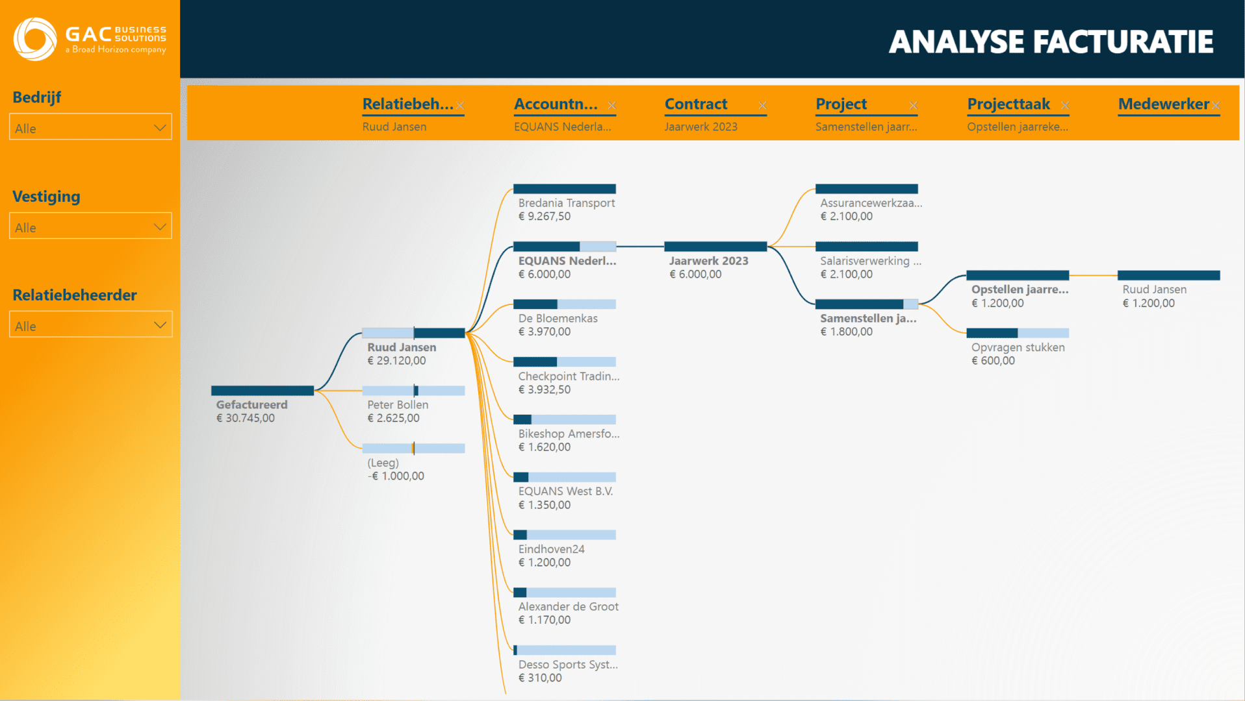Remove the Relatiebeheerder level with its X icon
Screen dimensions: 1245x701
click(460, 105)
